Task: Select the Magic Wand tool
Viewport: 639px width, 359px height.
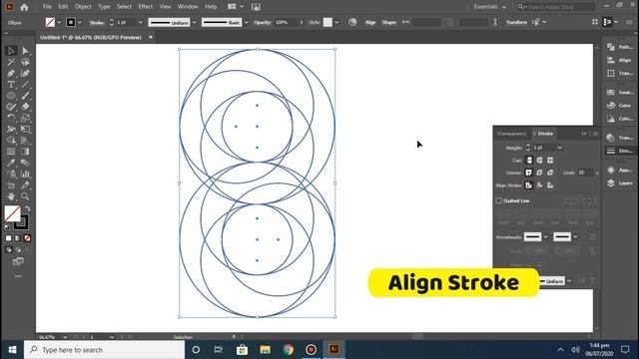Action: click(x=11, y=62)
